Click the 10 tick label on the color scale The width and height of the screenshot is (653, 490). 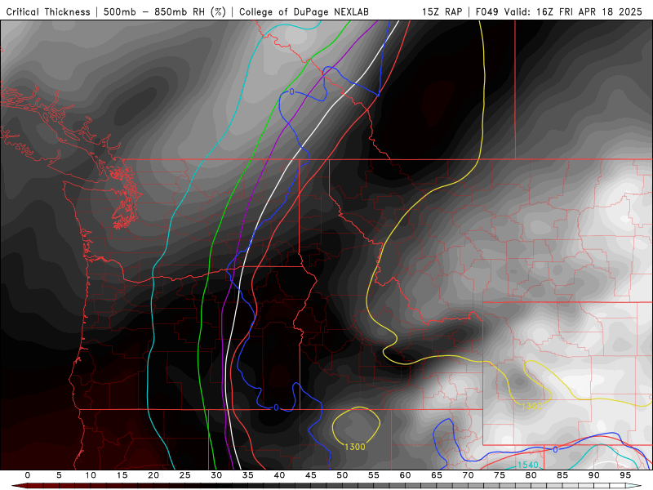(91, 475)
